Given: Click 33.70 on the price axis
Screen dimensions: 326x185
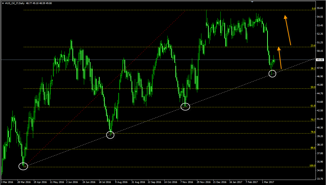Looking at the screenshot, I should [320, 179].
